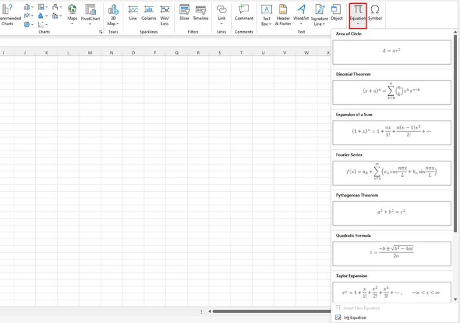The width and height of the screenshot is (460, 323).
Task: Click the Equation pi button
Action: tap(358, 10)
